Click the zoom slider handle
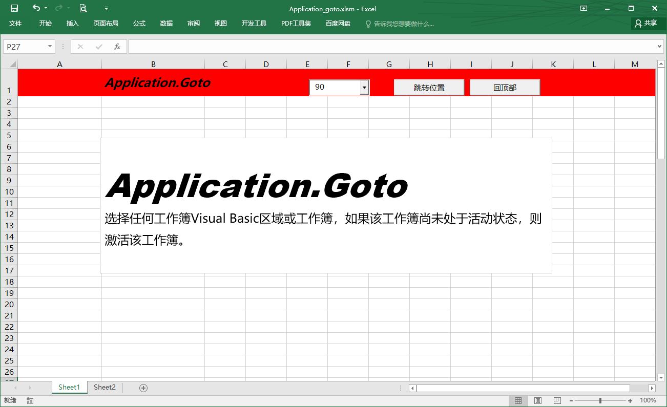This screenshot has height=407, width=667. tap(600, 400)
